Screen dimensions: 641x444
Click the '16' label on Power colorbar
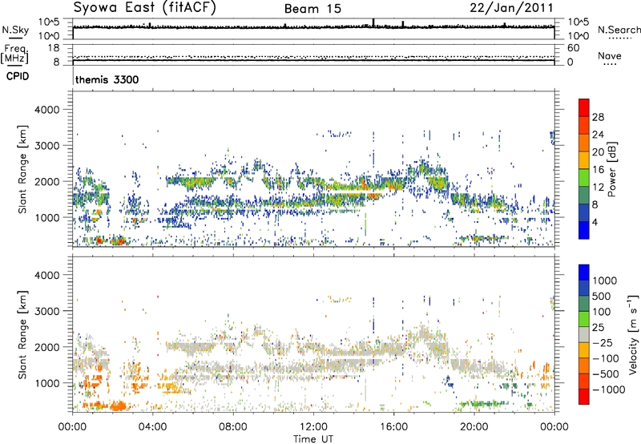click(598, 170)
